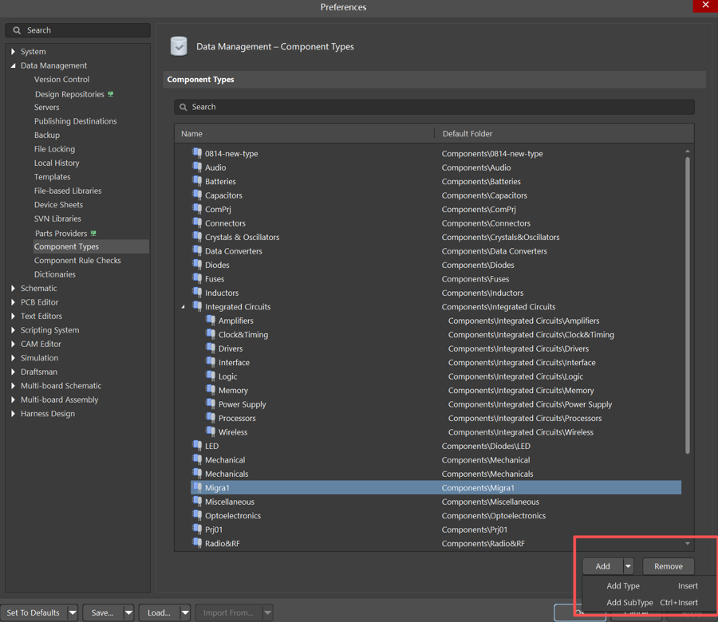
Task: Open the Load dropdown arrow
Action: 185,612
